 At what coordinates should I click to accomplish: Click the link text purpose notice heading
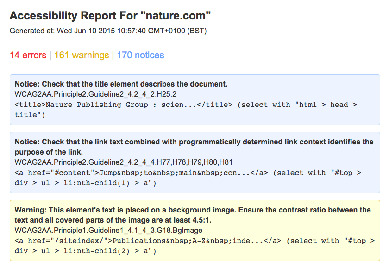[194, 147]
